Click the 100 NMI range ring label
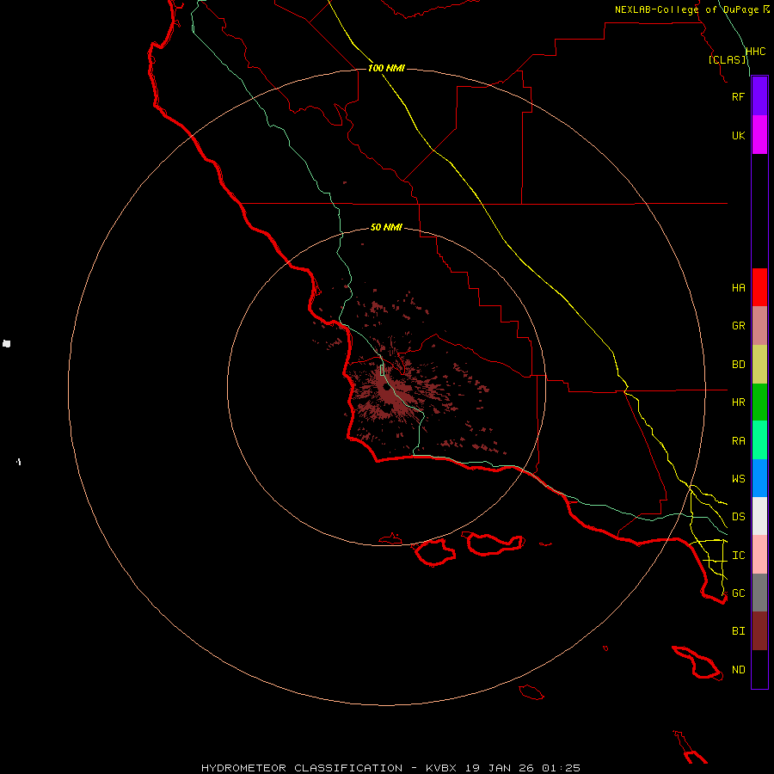This screenshot has width=774, height=774. click(x=386, y=68)
